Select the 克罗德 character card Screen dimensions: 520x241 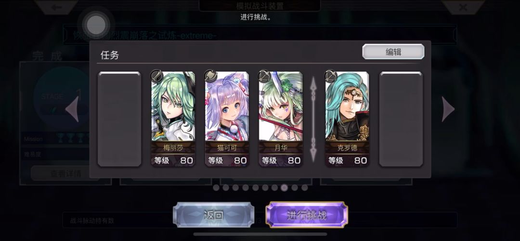347,119
